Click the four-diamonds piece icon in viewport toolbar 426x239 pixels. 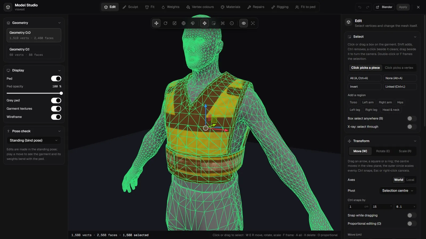[204, 23]
